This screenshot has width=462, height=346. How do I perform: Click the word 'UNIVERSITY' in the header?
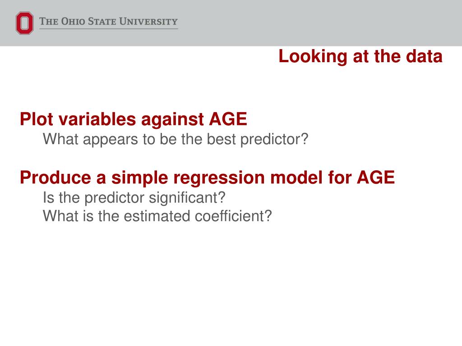(x=148, y=22)
